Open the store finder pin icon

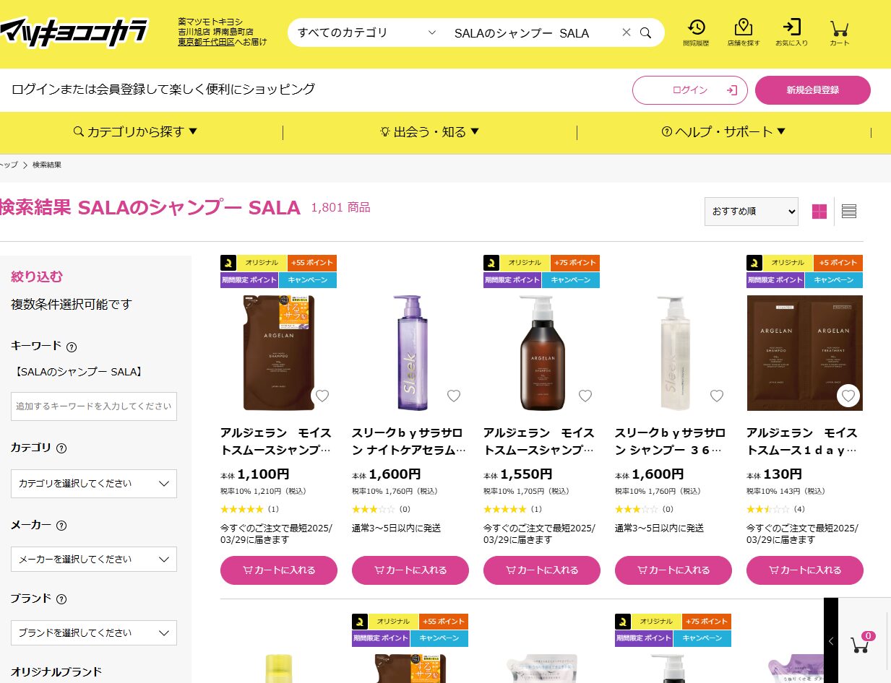[743, 32]
